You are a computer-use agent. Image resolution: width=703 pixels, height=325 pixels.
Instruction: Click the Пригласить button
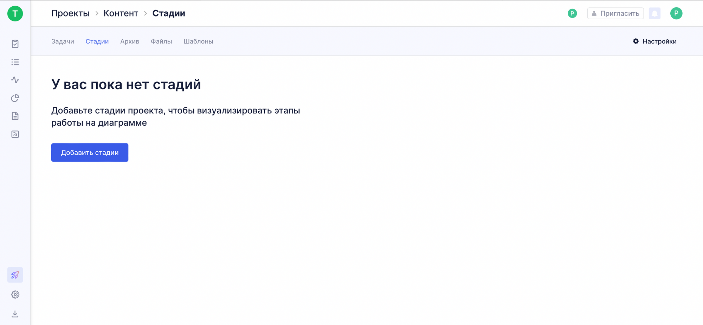tap(615, 13)
